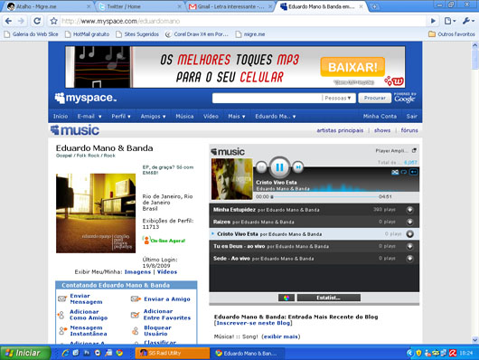The height and width of the screenshot is (360, 479).
Task: Expand the Amigos dropdown menu
Action: click(x=153, y=116)
